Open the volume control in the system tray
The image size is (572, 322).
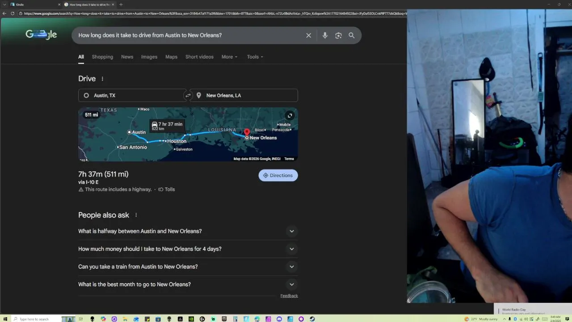526,319
